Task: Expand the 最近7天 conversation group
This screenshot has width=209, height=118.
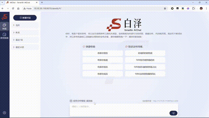Action: [25, 40]
